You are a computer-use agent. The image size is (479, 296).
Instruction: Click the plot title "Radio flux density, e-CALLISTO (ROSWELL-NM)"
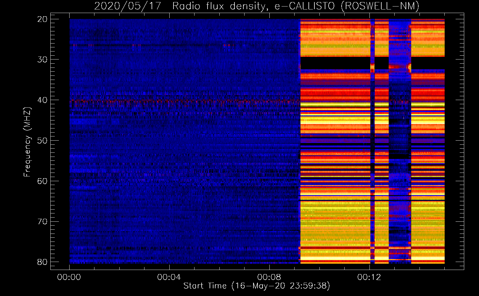(296, 6)
